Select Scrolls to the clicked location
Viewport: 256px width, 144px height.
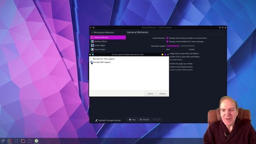pyautogui.click(x=181, y=67)
